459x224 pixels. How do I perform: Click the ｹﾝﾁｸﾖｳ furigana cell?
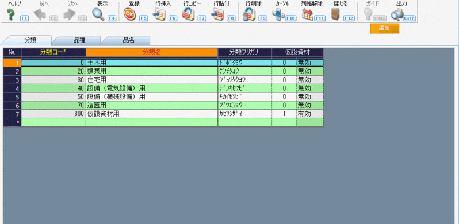[244, 71]
